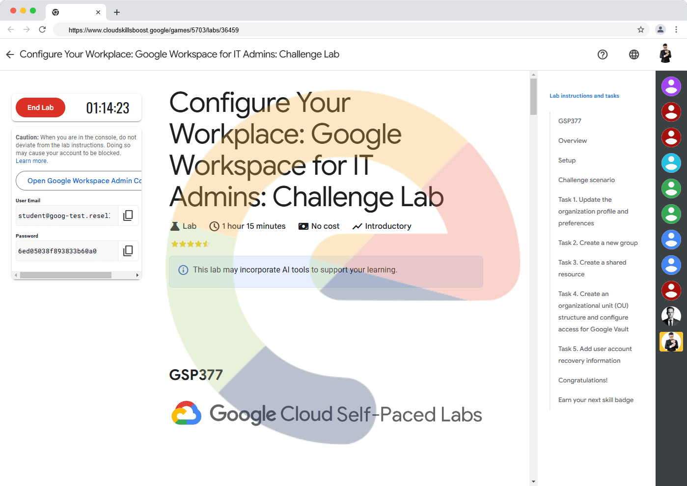Click the main content vertical scrollbar thumb

pyautogui.click(x=533, y=97)
